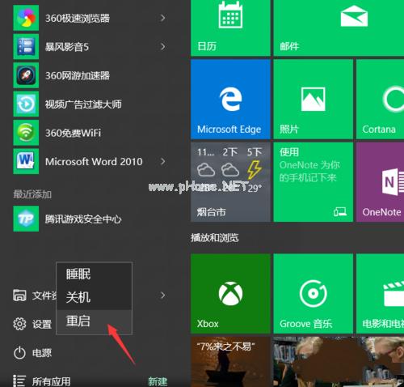The image size is (404, 387).
Task: Click the 视频广告过滤大师 label
Action: pyautogui.click(x=83, y=104)
